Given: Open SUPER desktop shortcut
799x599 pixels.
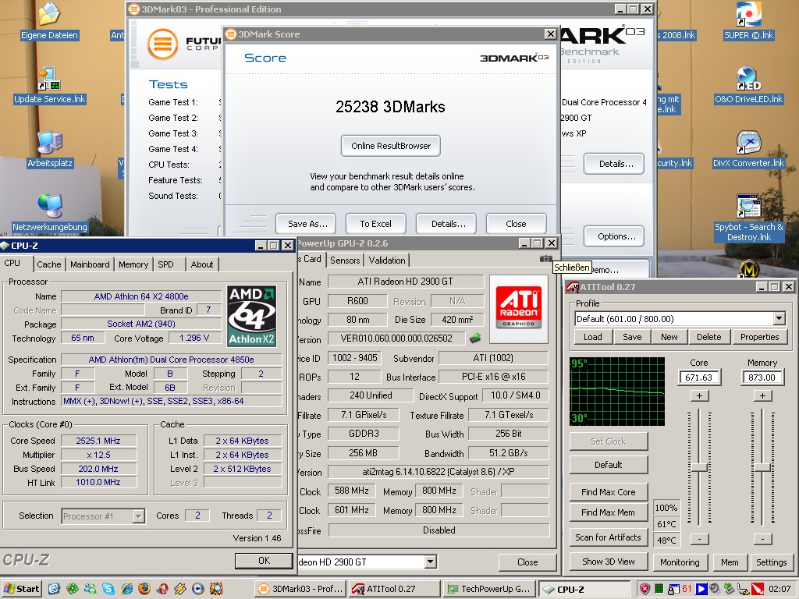Looking at the screenshot, I should tap(748, 14).
